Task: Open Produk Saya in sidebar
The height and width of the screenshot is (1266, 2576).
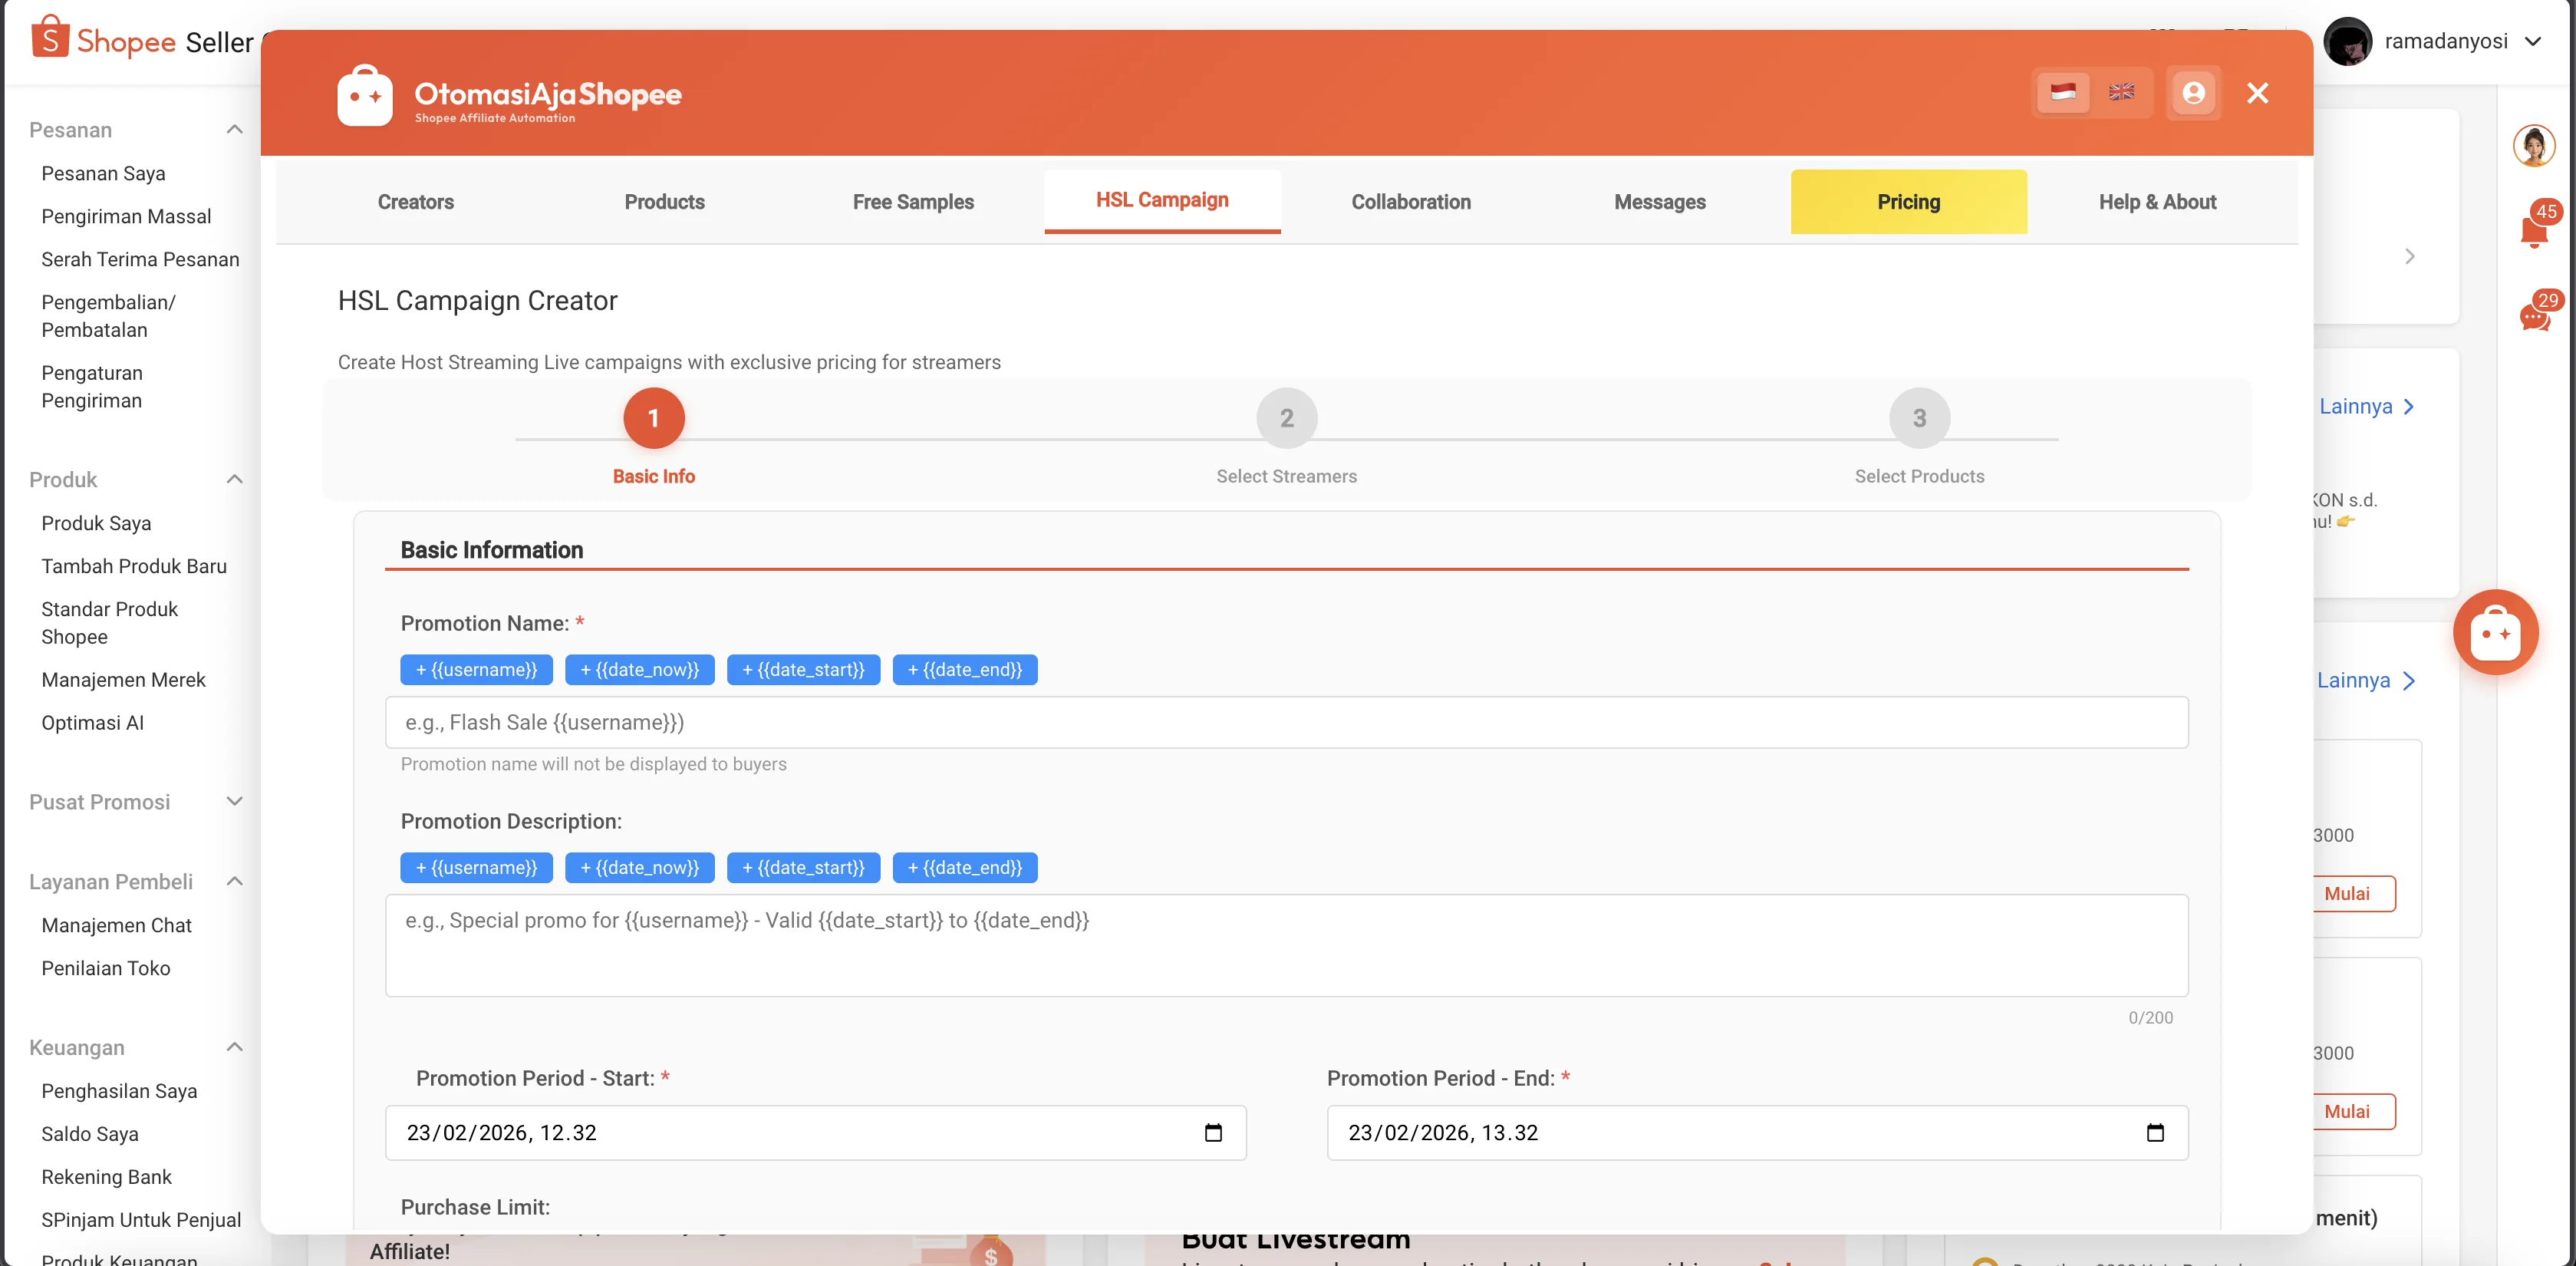Action: (x=96, y=523)
